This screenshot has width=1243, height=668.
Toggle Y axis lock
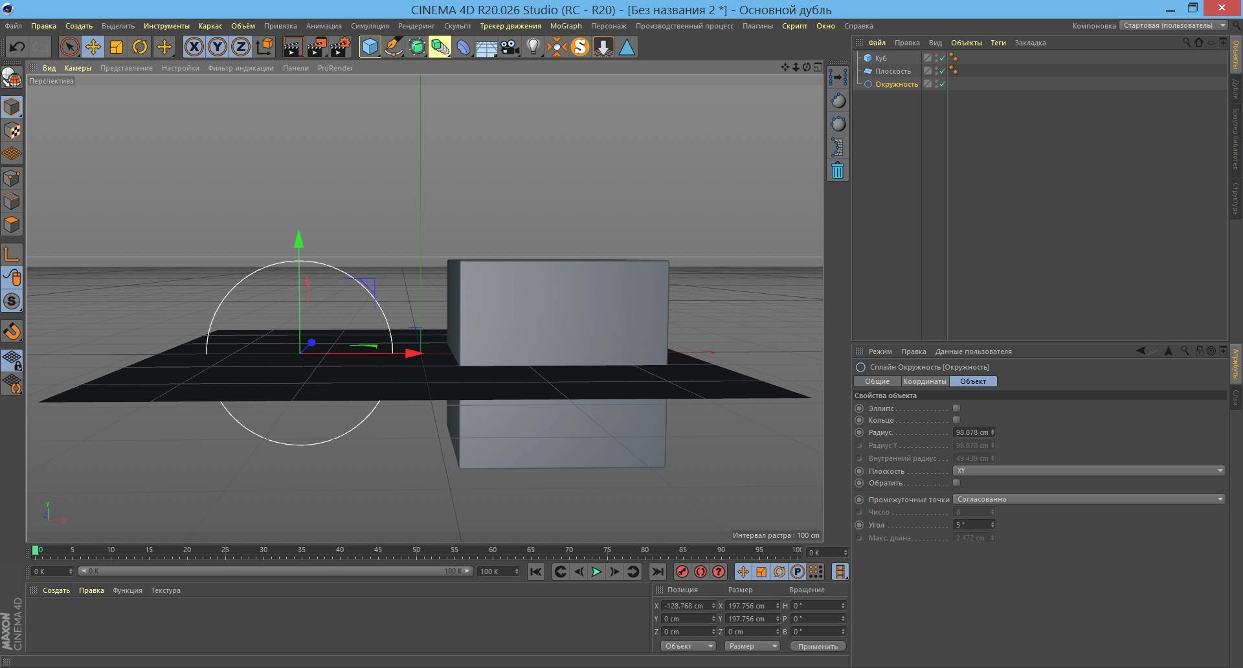[218, 47]
